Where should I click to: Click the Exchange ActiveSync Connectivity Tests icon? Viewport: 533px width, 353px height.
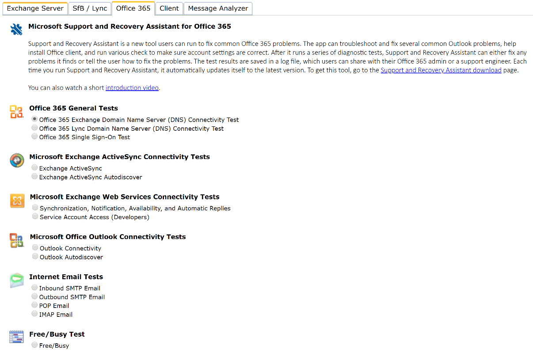17,161
